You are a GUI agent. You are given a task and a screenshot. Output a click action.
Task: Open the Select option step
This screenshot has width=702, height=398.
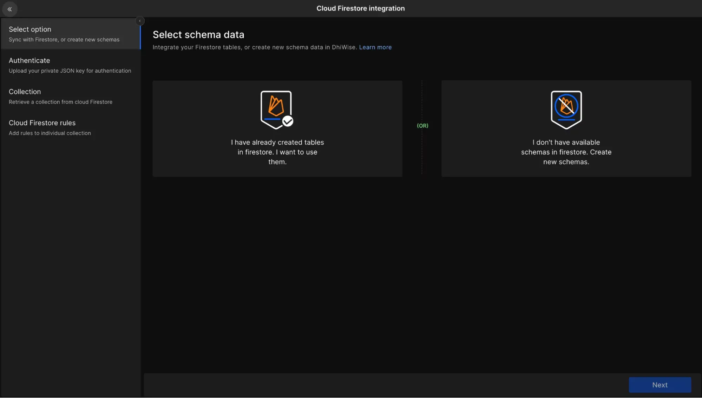[x=30, y=29]
